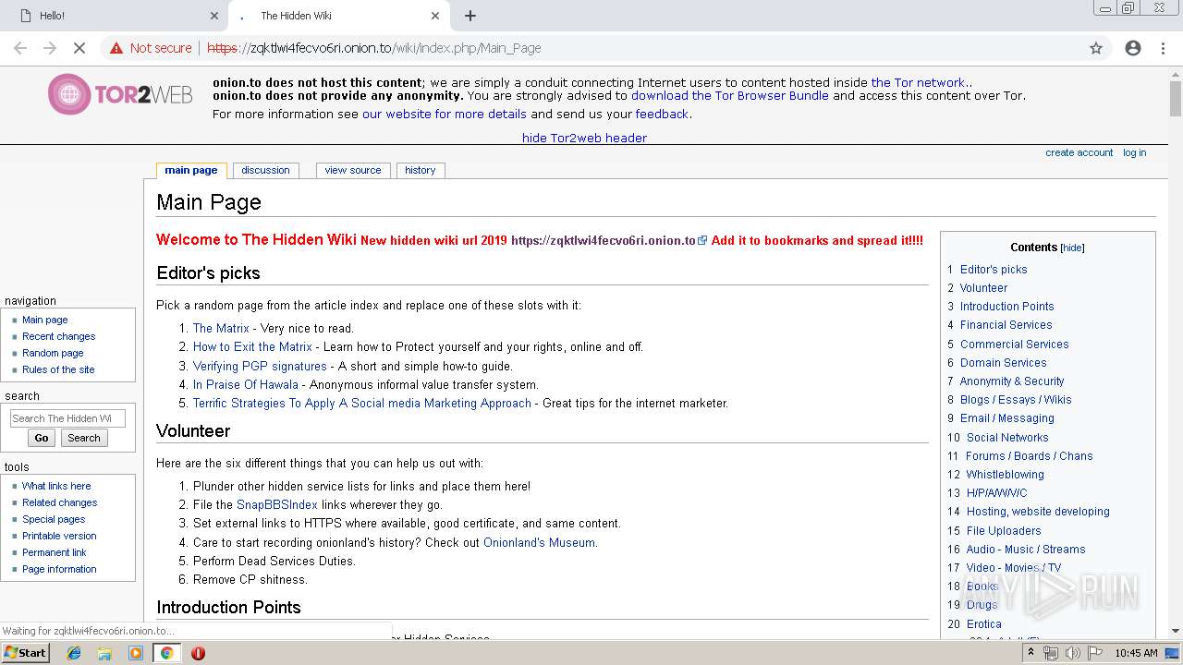Screen dimensions: 1183x665
Task: Open the history tab
Action: [x=420, y=170]
